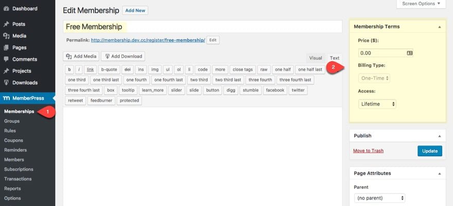Collapse the Publish panel arrow
This screenshot has height=206, width=453.
point(440,136)
